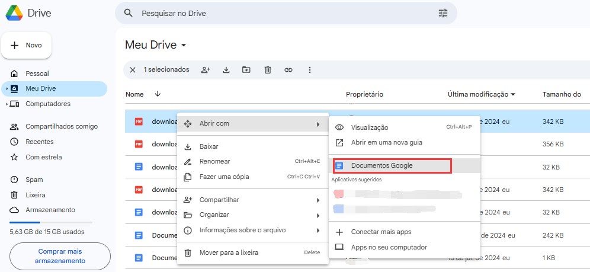The width and height of the screenshot is (590, 272).
Task: Click Comprar mais armazenamento button
Action: tap(60, 256)
